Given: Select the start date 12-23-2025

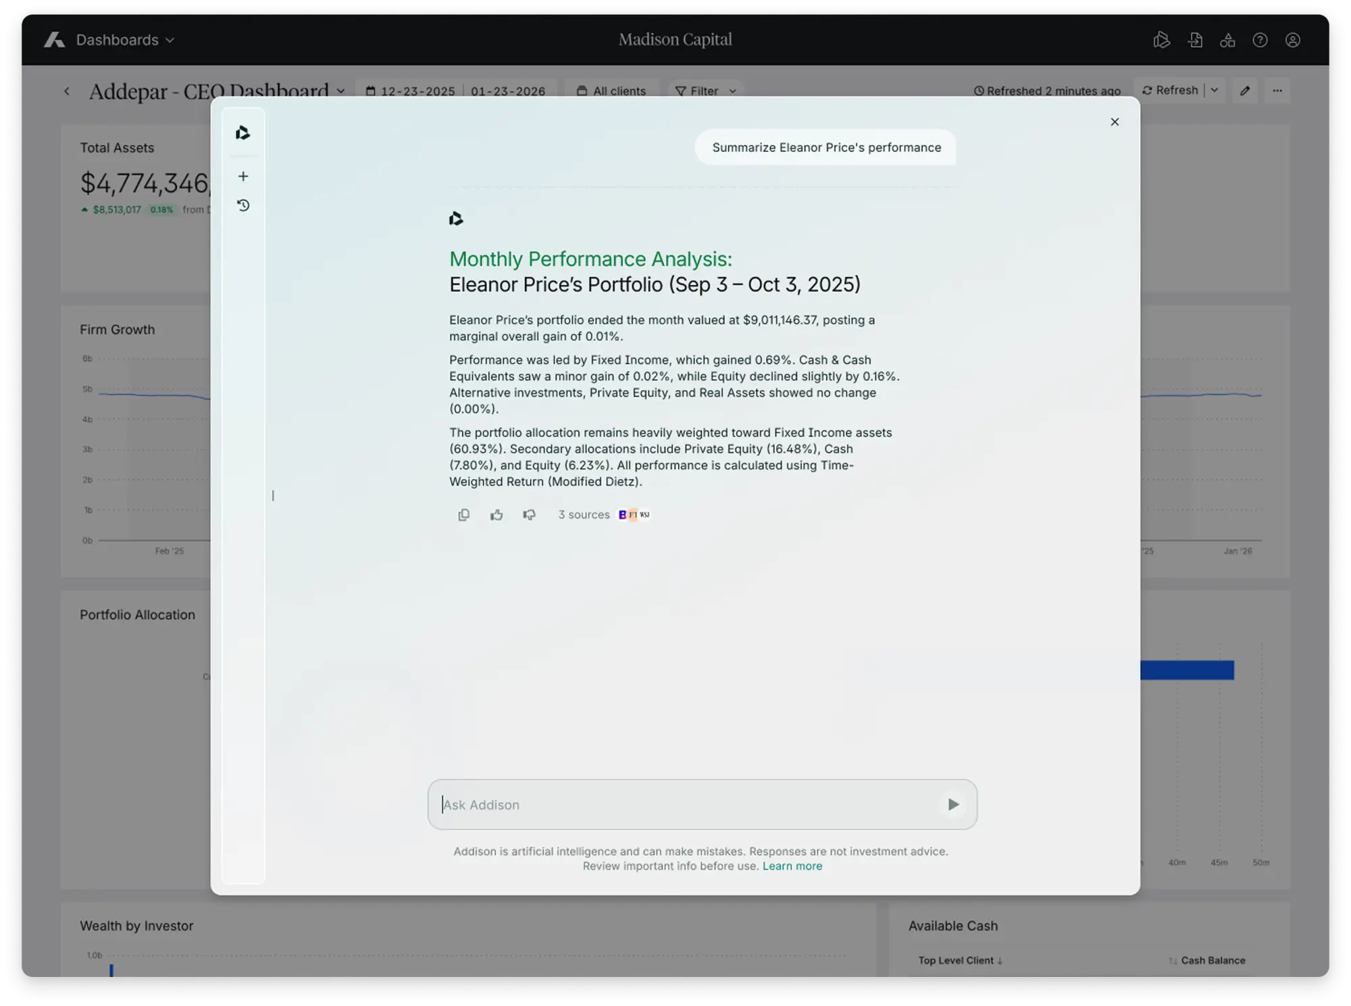Looking at the screenshot, I should 417,91.
